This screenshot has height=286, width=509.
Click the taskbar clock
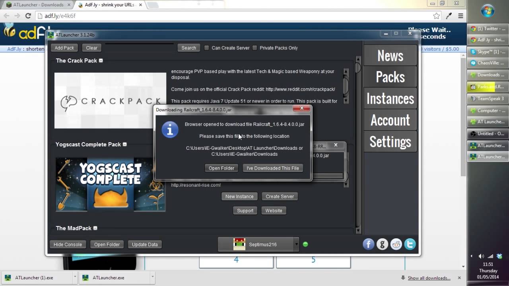pos(488,271)
